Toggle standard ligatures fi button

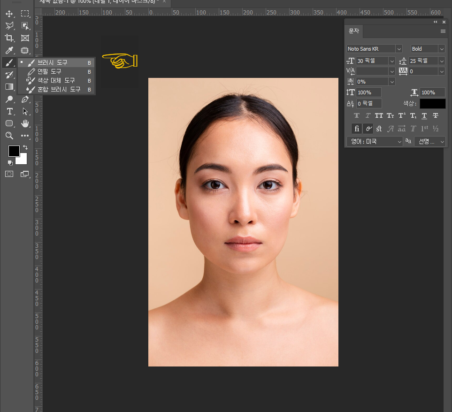(357, 129)
